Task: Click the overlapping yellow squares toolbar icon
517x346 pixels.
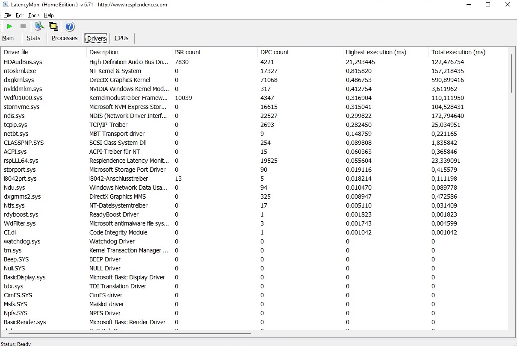Action: click(x=53, y=26)
